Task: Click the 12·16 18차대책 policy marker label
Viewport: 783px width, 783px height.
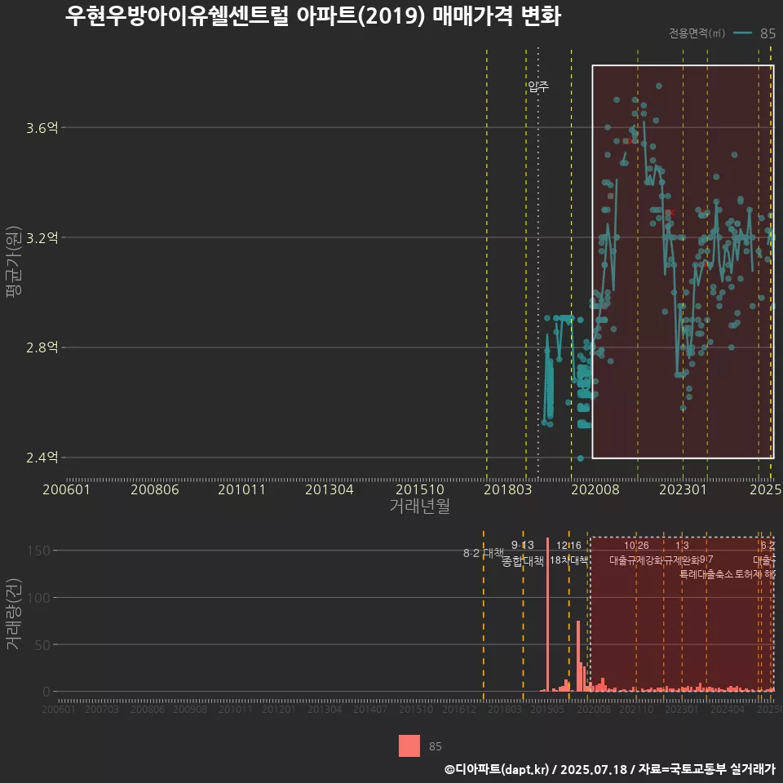Action: pos(568,553)
